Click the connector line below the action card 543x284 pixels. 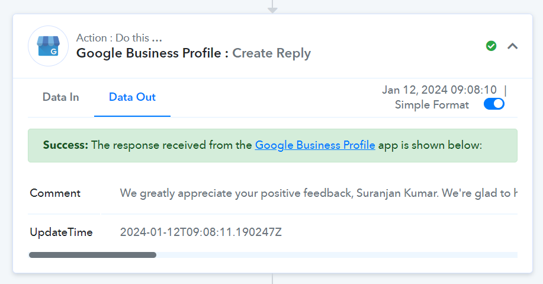click(272, 279)
